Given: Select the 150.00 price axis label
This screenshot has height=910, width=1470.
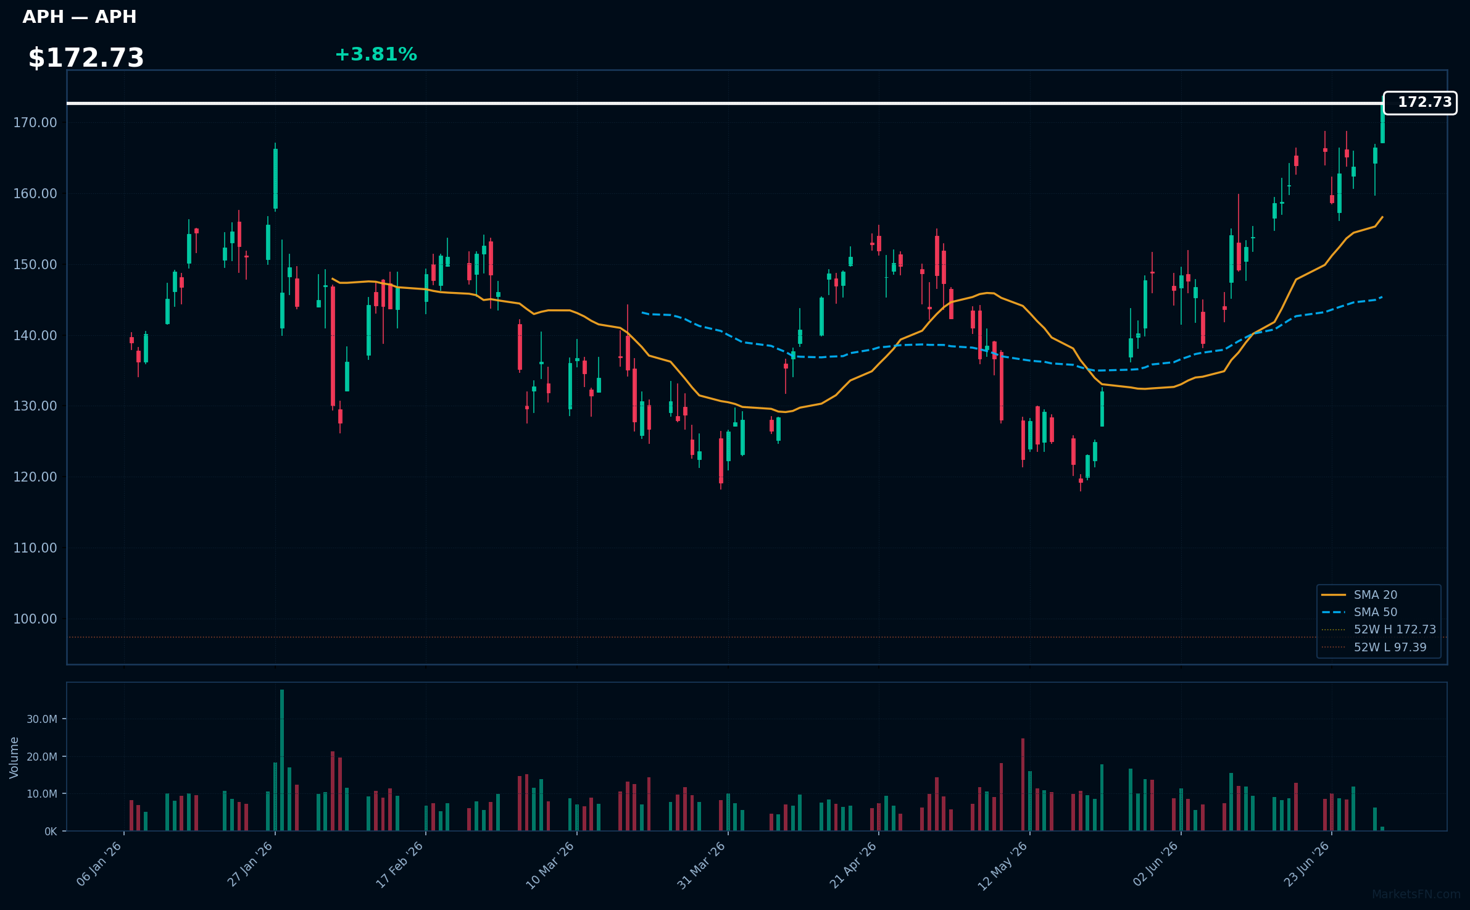Looking at the screenshot, I should (x=35, y=265).
